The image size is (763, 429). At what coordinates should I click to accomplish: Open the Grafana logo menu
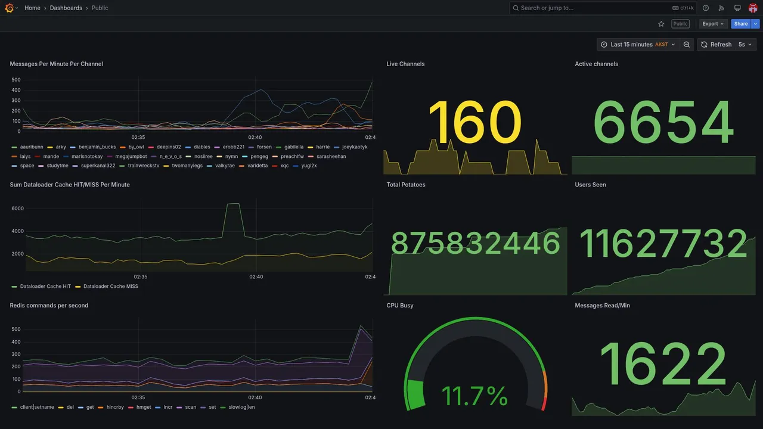9,8
